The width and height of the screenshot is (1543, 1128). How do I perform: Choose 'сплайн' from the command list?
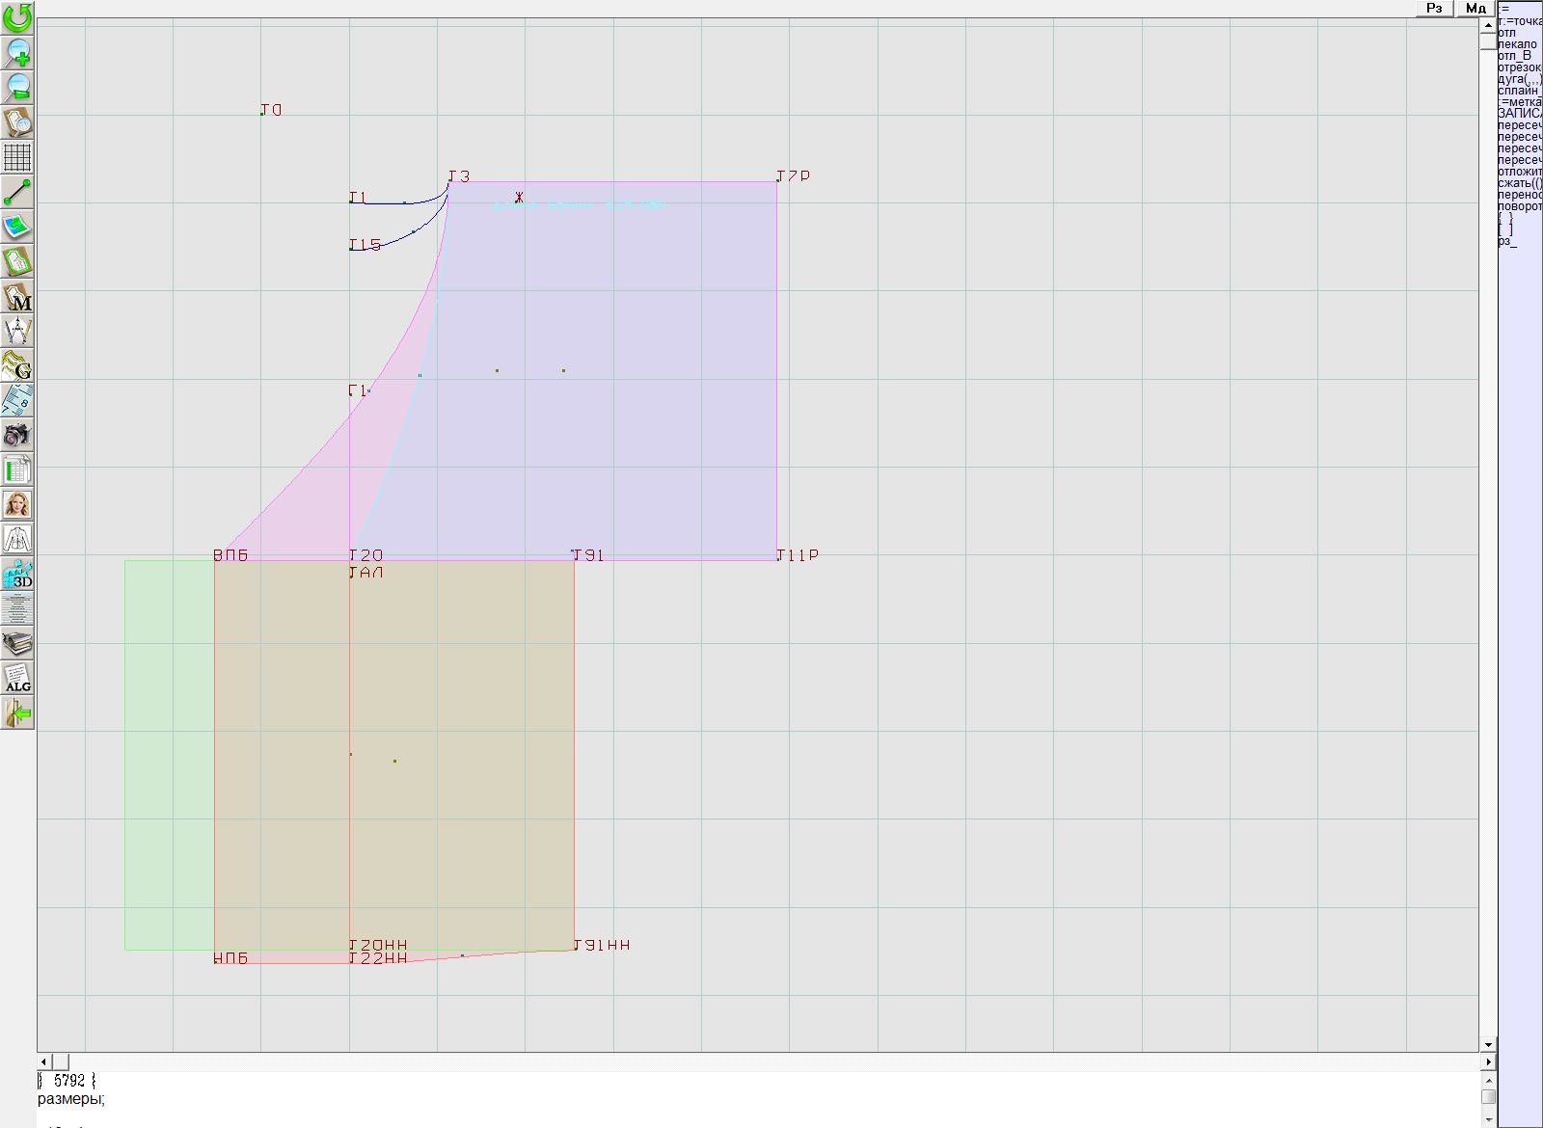[1518, 91]
